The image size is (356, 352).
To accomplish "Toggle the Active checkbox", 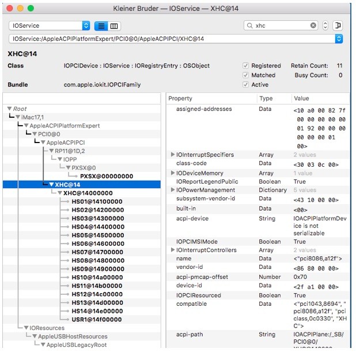I will click(247, 85).
